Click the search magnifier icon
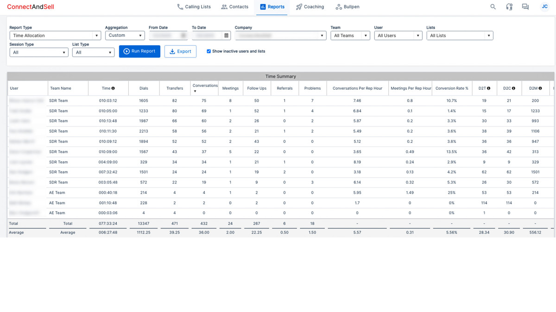556x312 pixels. coord(493,7)
